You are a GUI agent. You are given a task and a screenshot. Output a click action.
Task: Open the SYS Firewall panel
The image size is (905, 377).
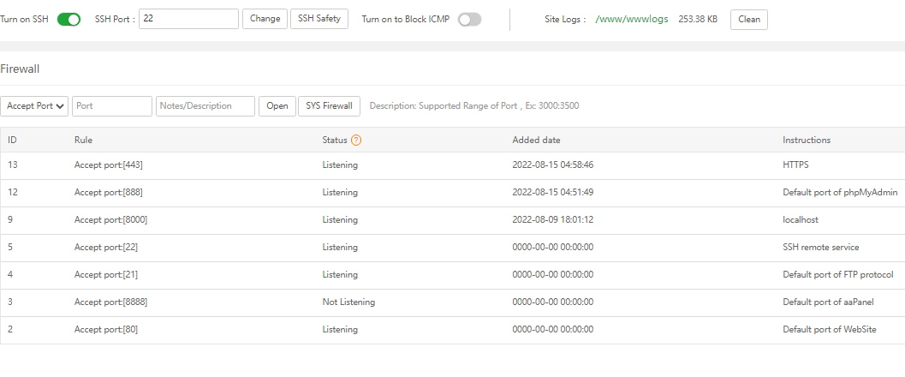329,106
